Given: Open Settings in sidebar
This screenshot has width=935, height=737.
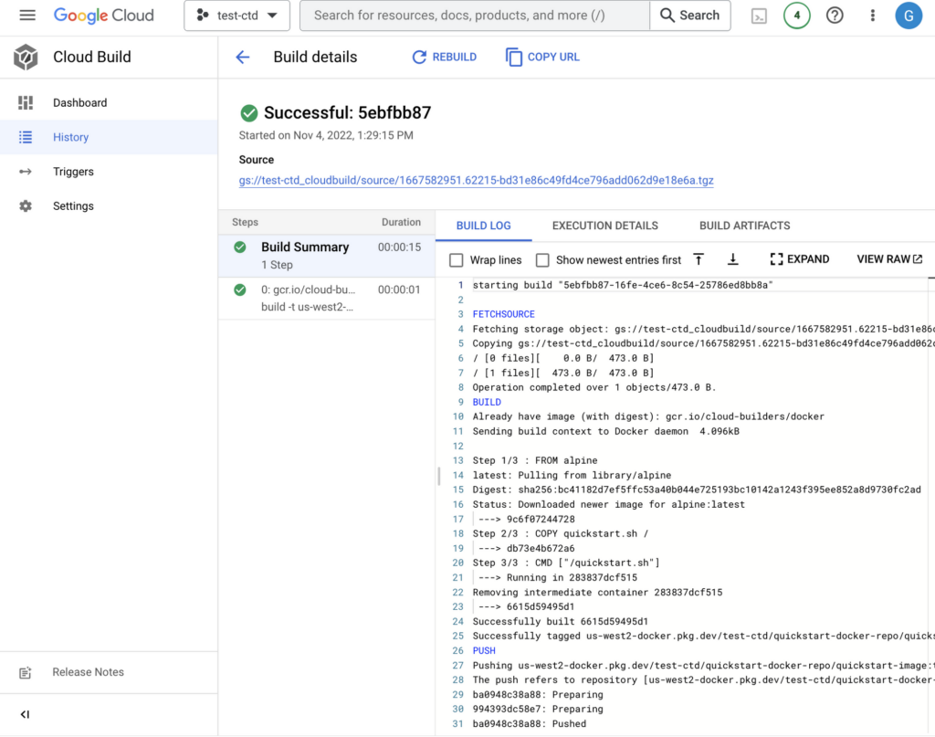Looking at the screenshot, I should click(x=73, y=206).
